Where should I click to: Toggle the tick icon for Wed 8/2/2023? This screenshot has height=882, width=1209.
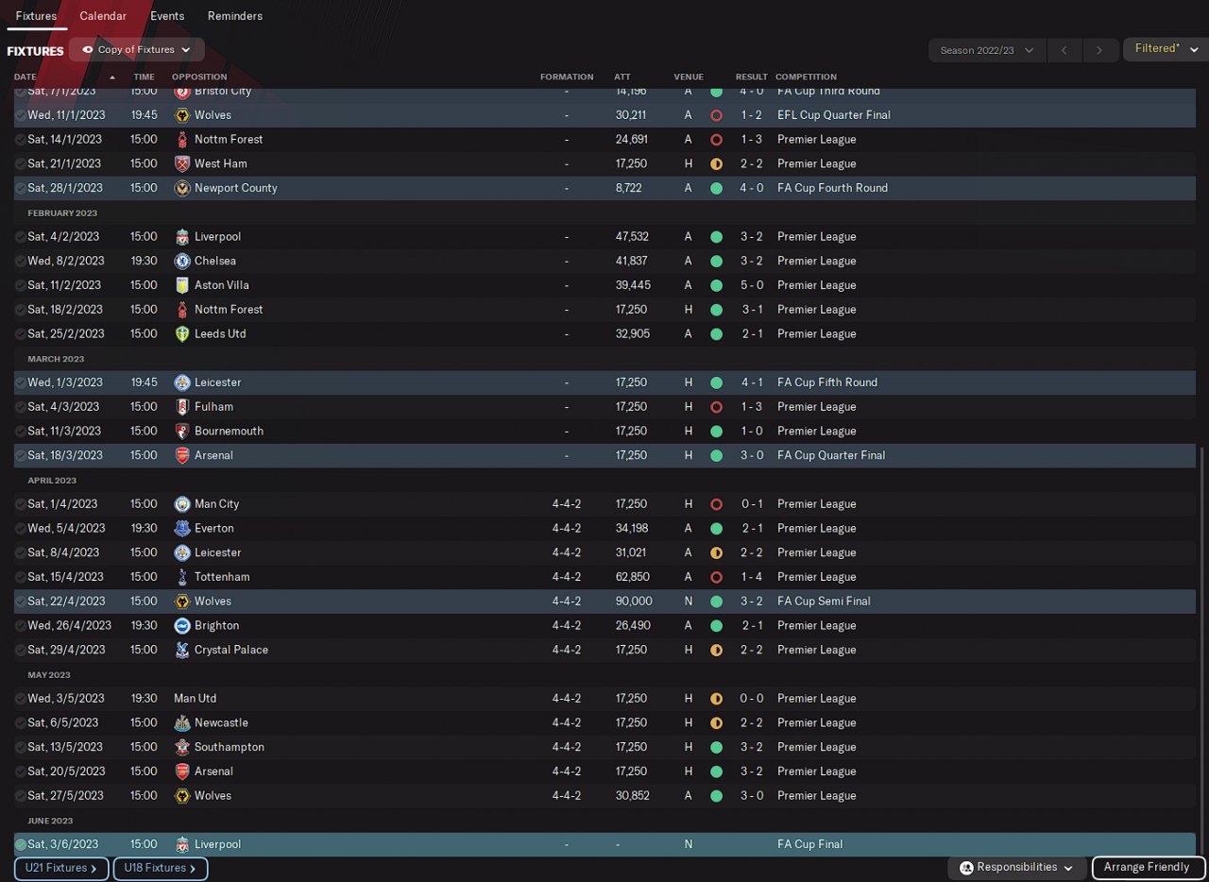click(x=21, y=261)
